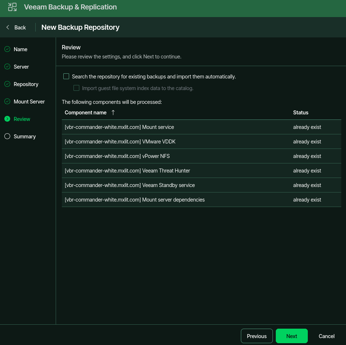
Task: Click the Summary step empty circle icon
Action: tap(7, 137)
